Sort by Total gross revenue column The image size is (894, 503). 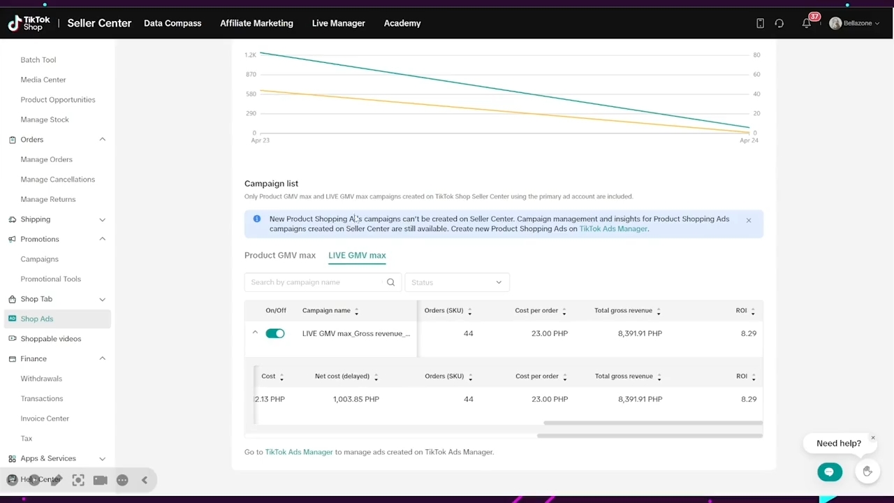coord(623,311)
